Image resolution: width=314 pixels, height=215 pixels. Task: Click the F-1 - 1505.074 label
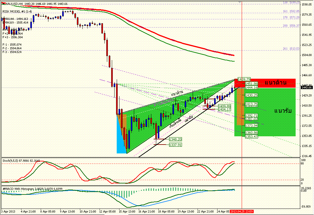(x=12, y=45)
